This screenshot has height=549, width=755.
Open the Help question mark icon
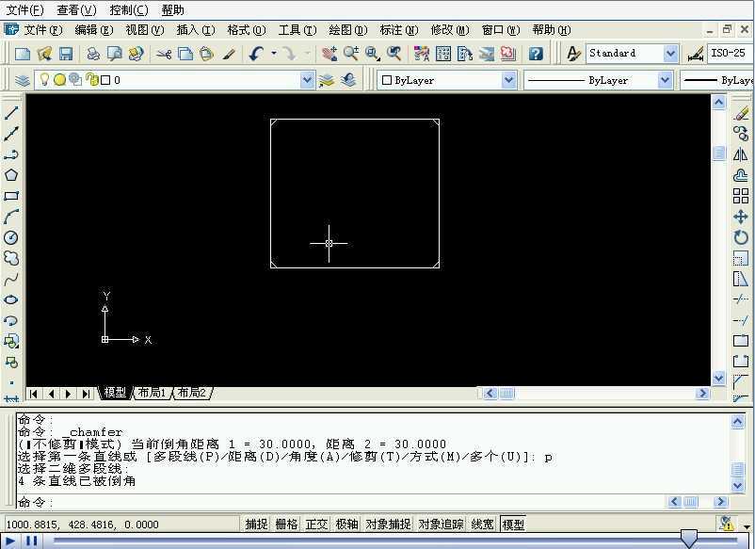click(536, 54)
